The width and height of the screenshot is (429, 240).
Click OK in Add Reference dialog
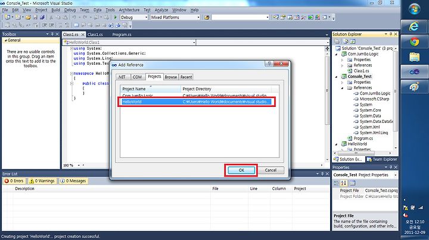241,170
